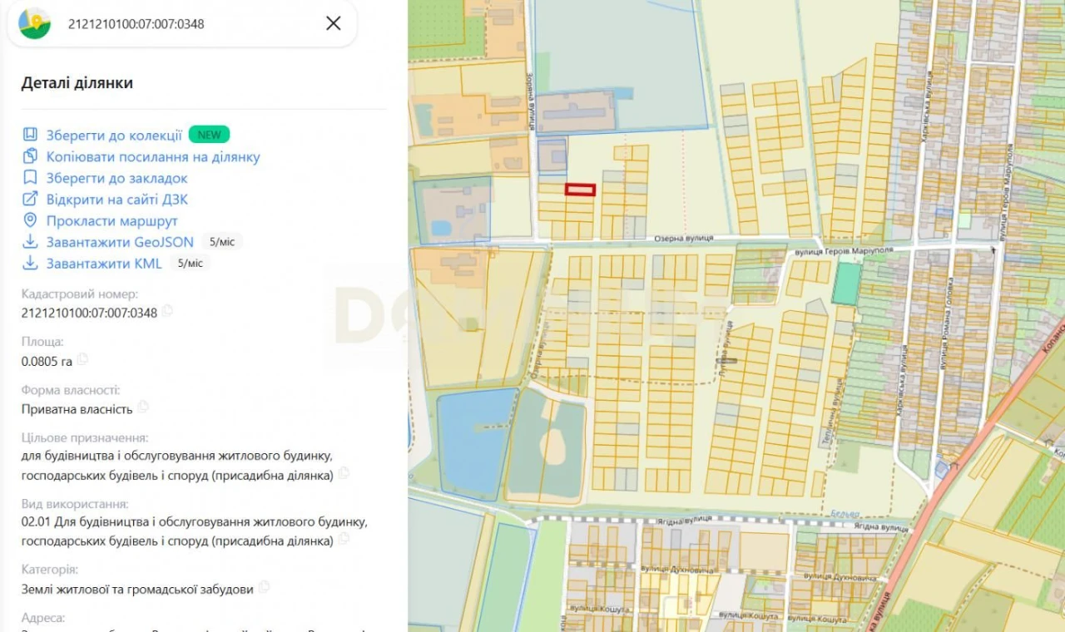Click the search field with cadastral number
This screenshot has width=1065, height=632.
point(183,23)
